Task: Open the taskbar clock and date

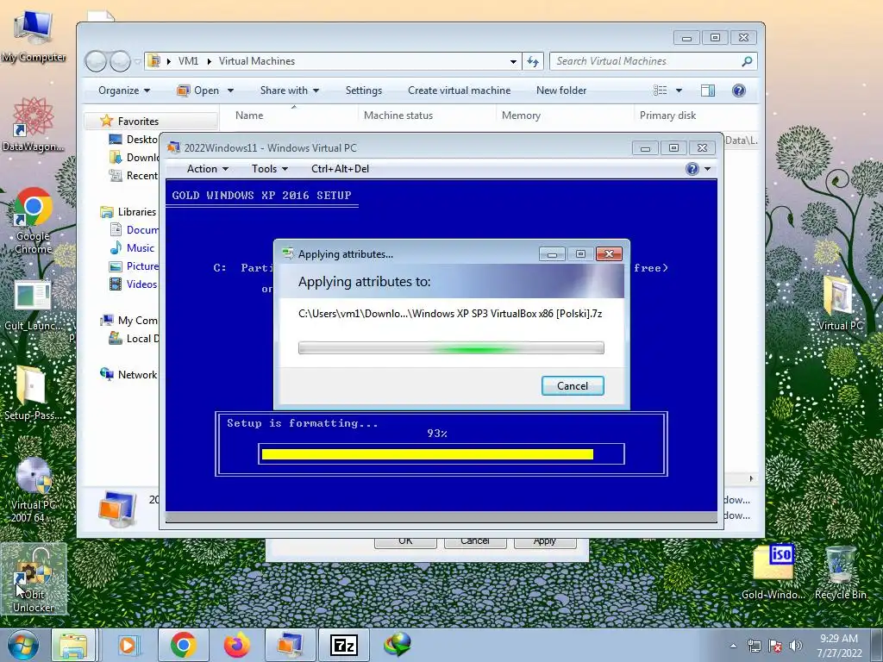Action: [x=839, y=646]
